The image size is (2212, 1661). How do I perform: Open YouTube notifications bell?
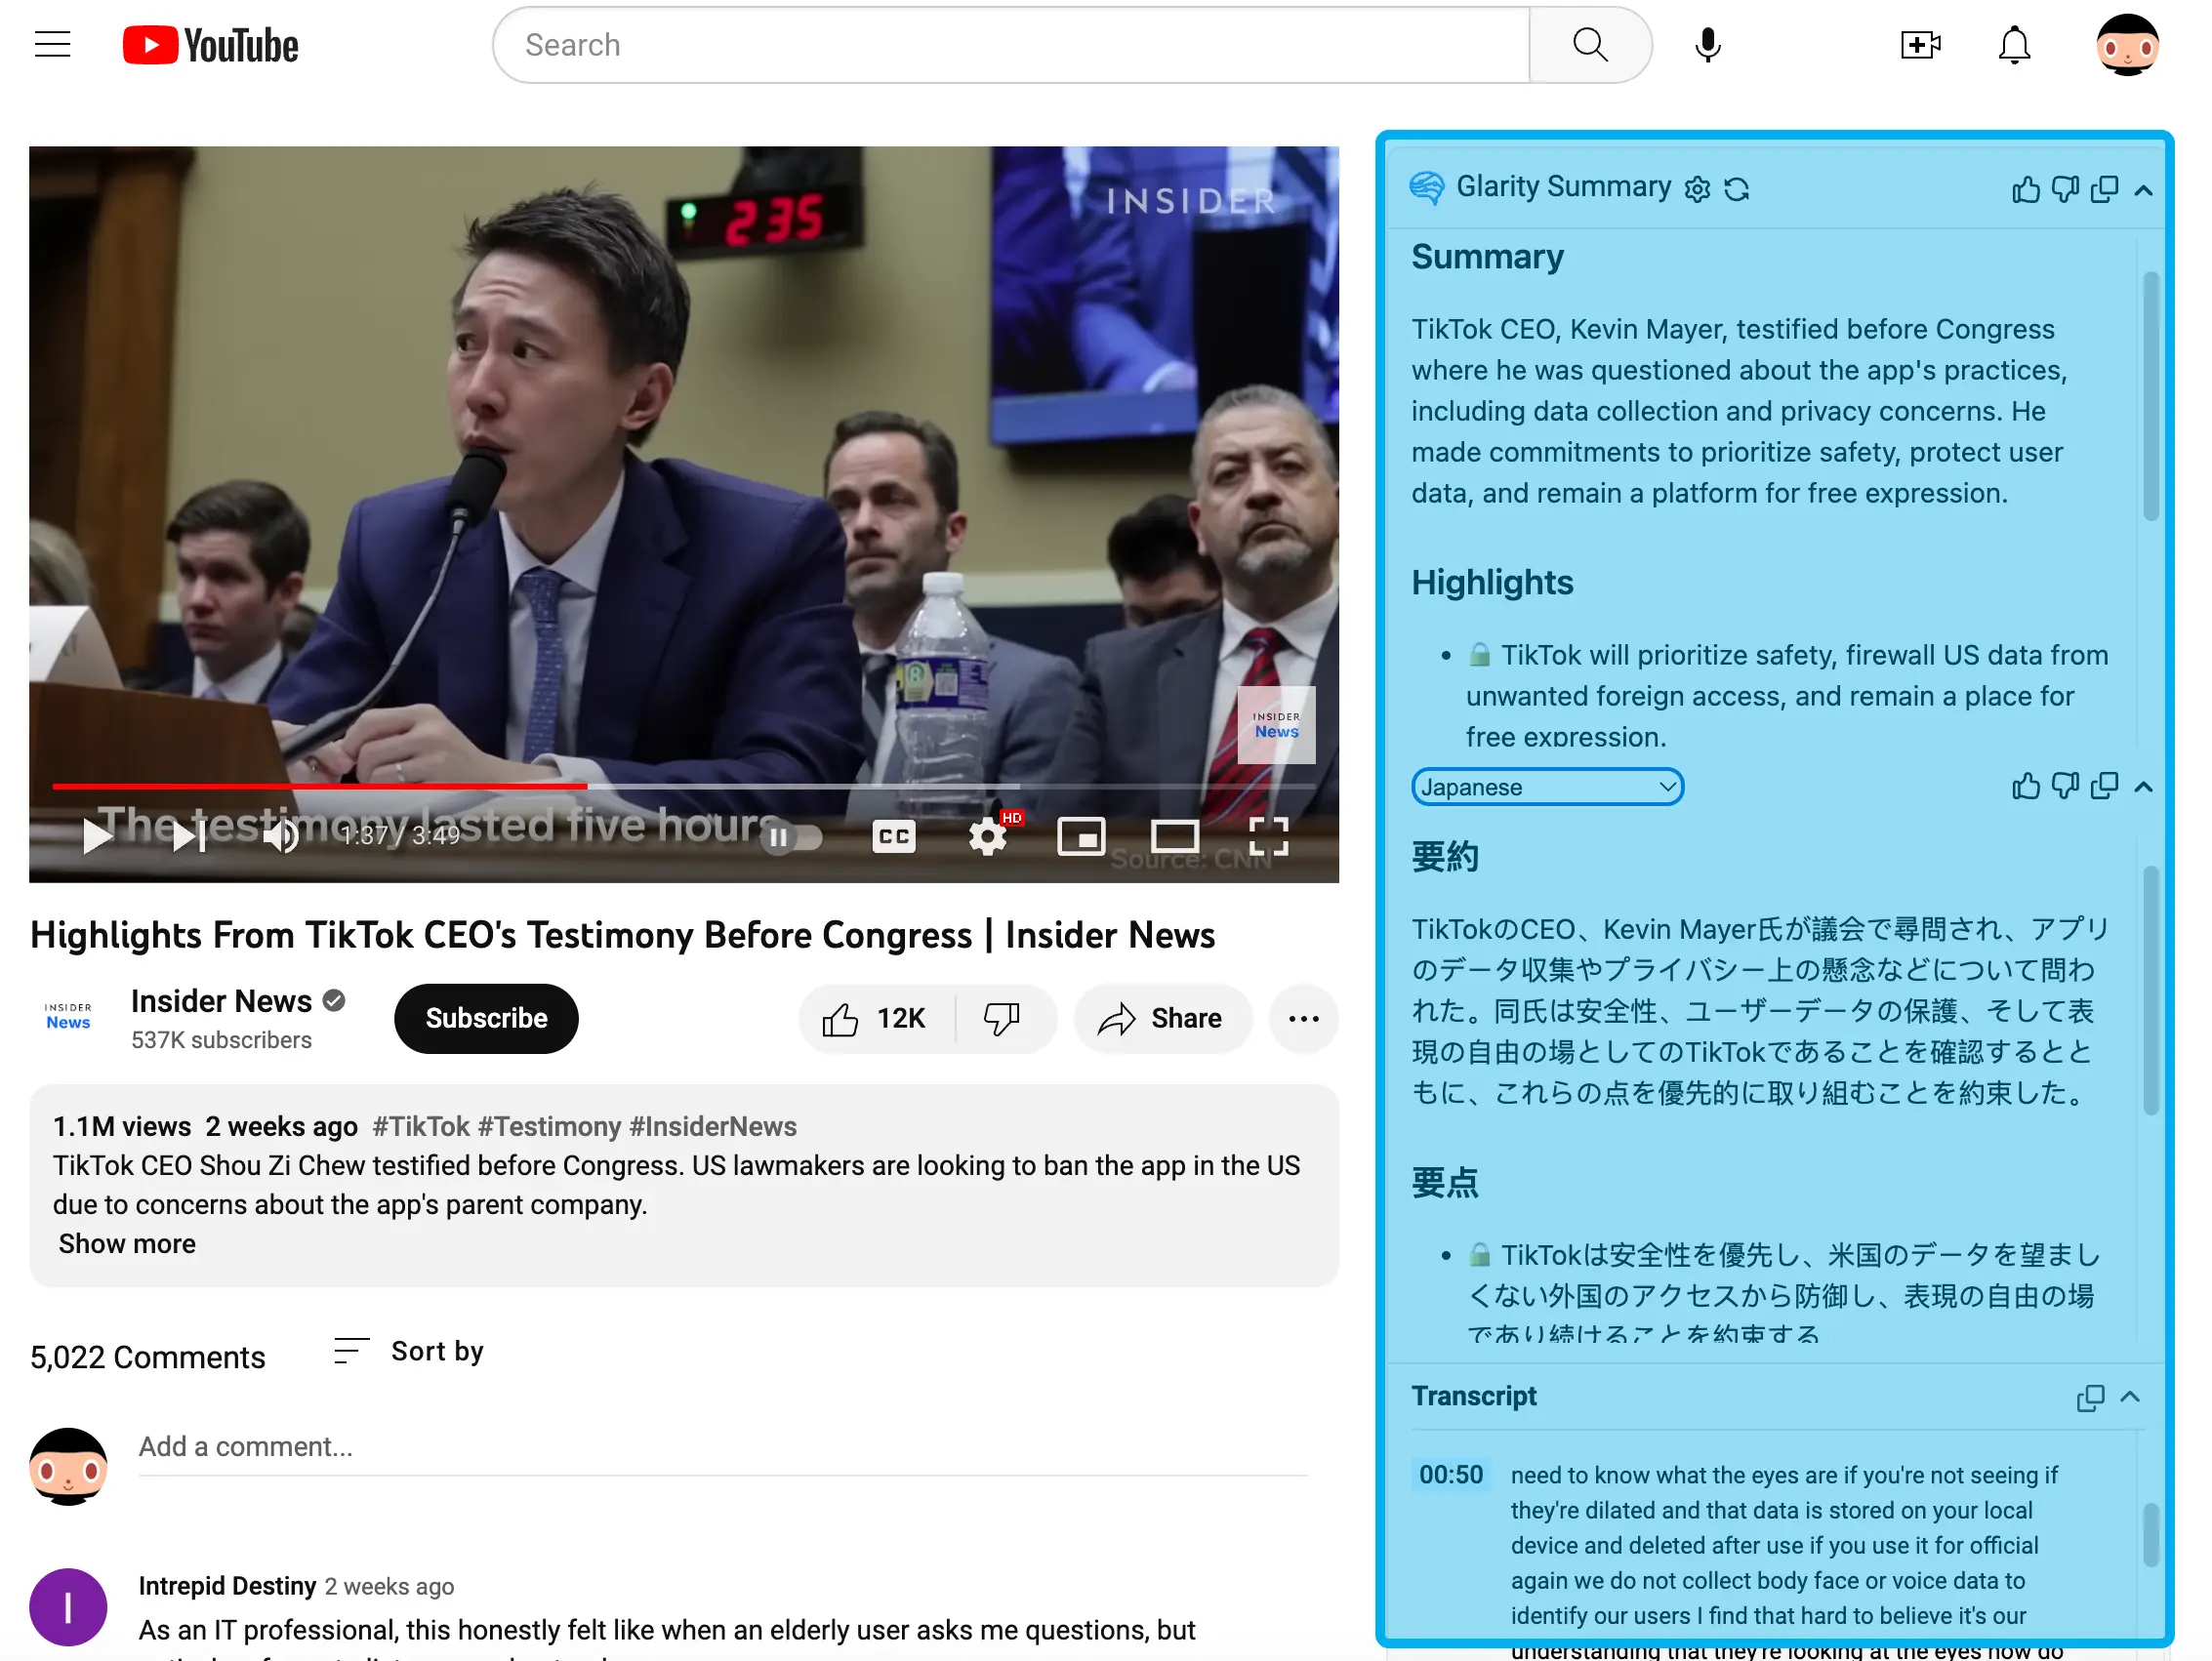(2014, 44)
